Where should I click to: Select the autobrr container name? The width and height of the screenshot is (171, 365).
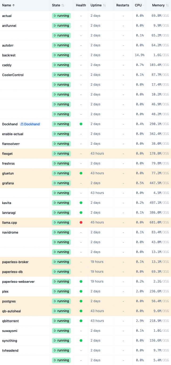[8, 45]
